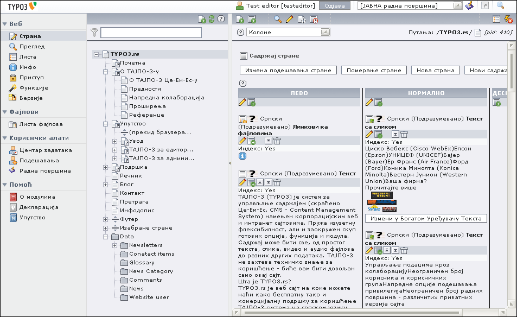The height and width of the screenshot is (317, 517).
Task: Click the help icon beside the Колоне dropdown
Action: 241,32
